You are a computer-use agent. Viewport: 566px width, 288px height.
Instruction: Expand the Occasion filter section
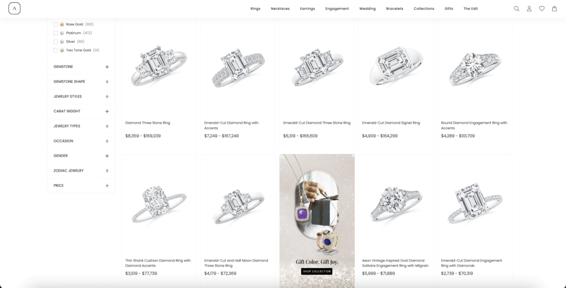81,141
